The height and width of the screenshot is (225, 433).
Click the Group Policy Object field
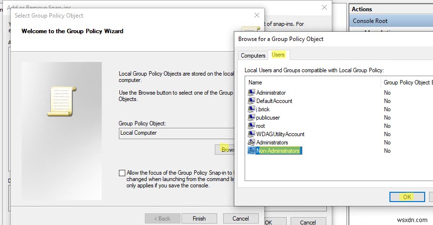point(177,133)
